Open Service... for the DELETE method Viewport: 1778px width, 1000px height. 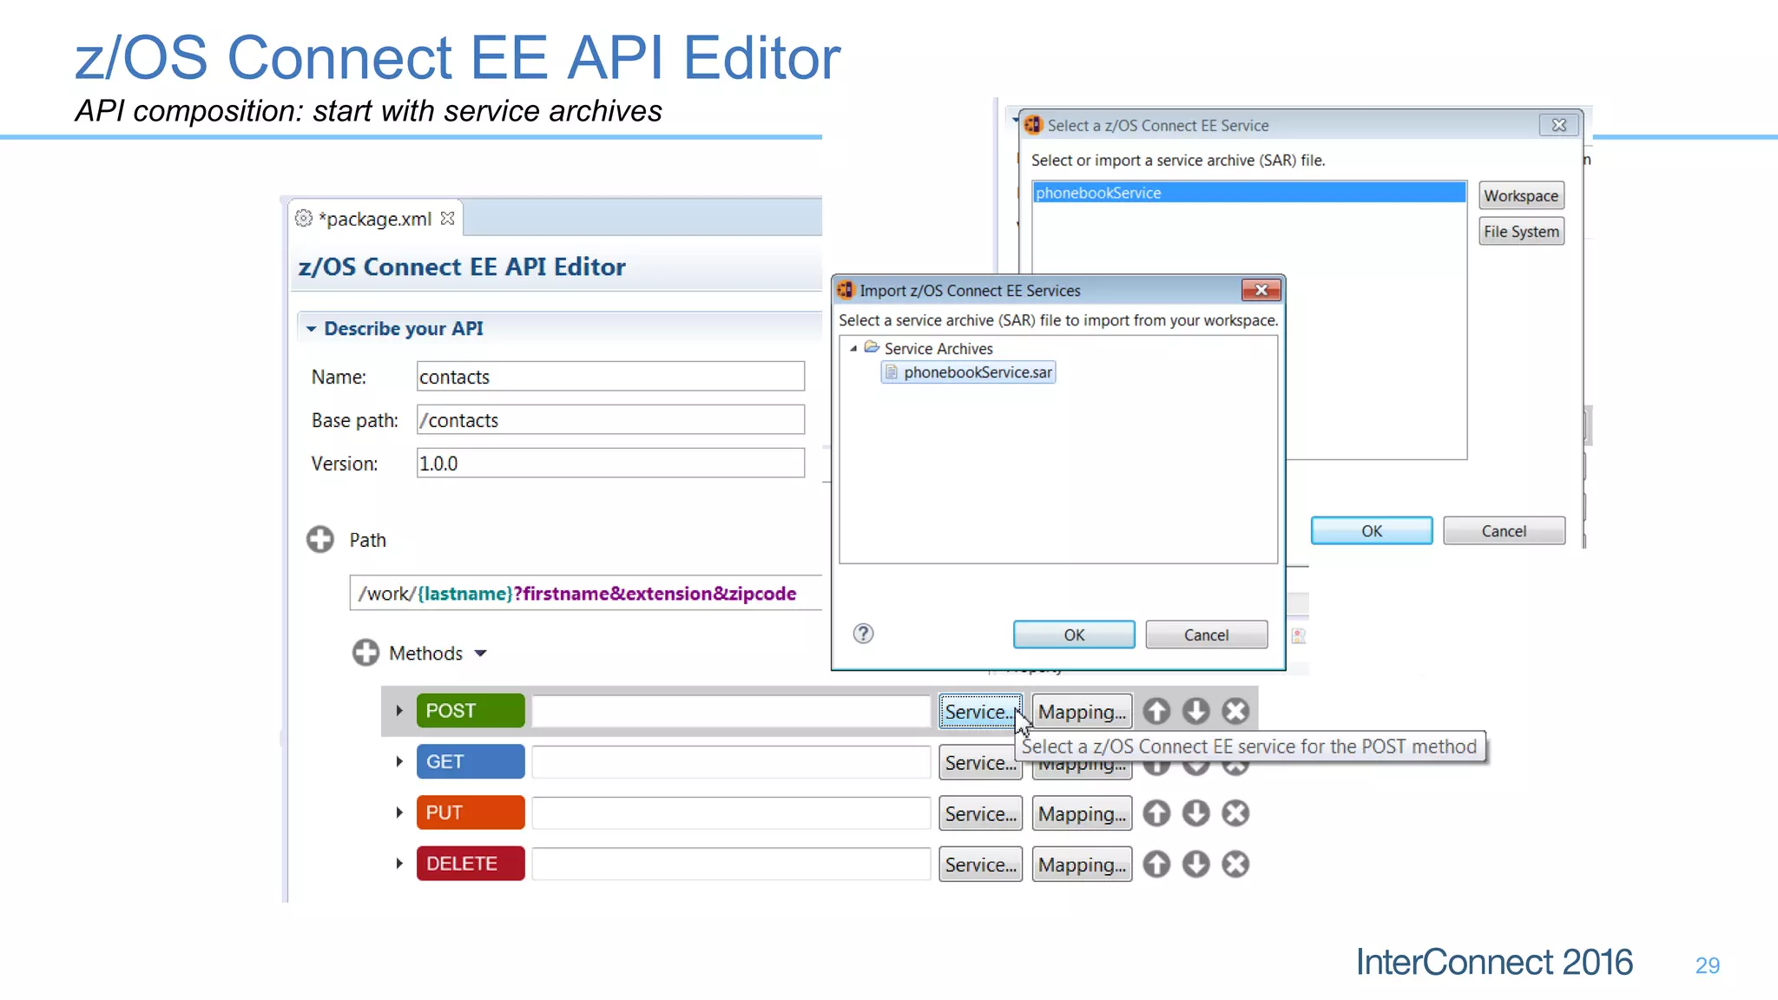980,865
